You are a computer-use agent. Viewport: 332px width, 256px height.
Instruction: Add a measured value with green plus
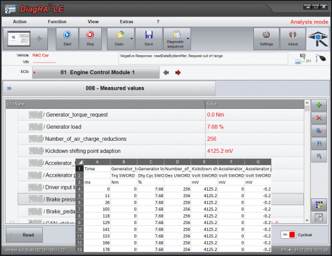[x=319, y=105]
